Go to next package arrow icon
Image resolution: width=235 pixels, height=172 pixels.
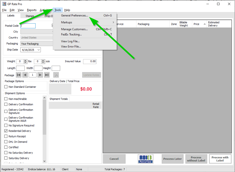click(40, 75)
